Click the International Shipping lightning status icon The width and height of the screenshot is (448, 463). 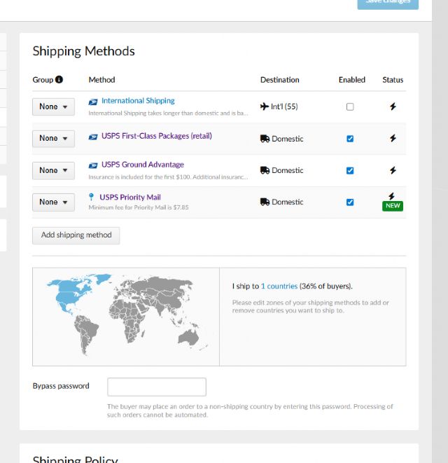393,106
